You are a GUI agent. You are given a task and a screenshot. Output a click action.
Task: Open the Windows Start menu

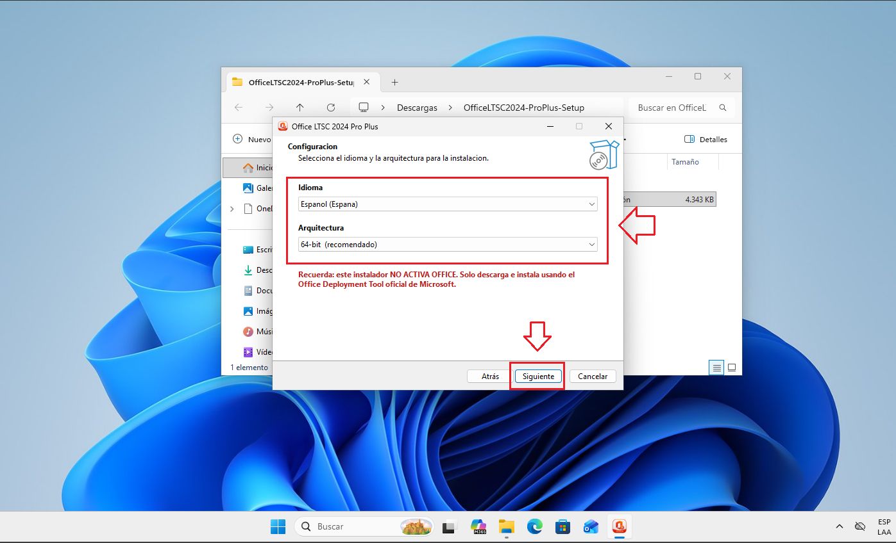pyautogui.click(x=278, y=526)
